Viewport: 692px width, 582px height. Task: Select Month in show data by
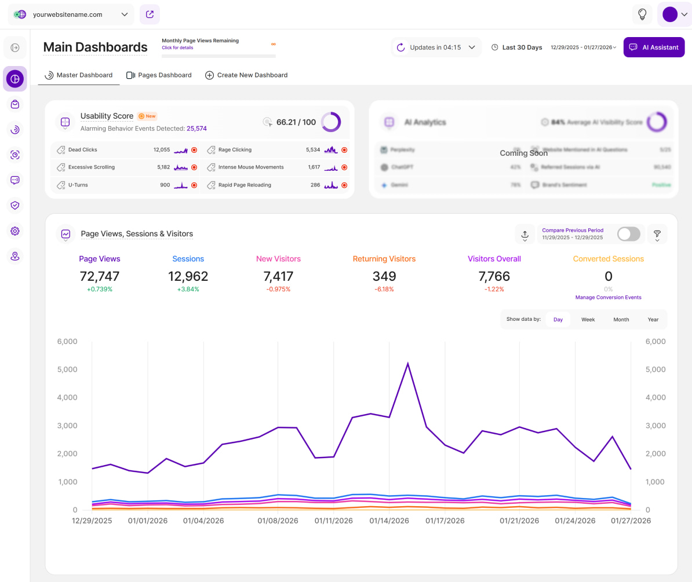click(621, 320)
